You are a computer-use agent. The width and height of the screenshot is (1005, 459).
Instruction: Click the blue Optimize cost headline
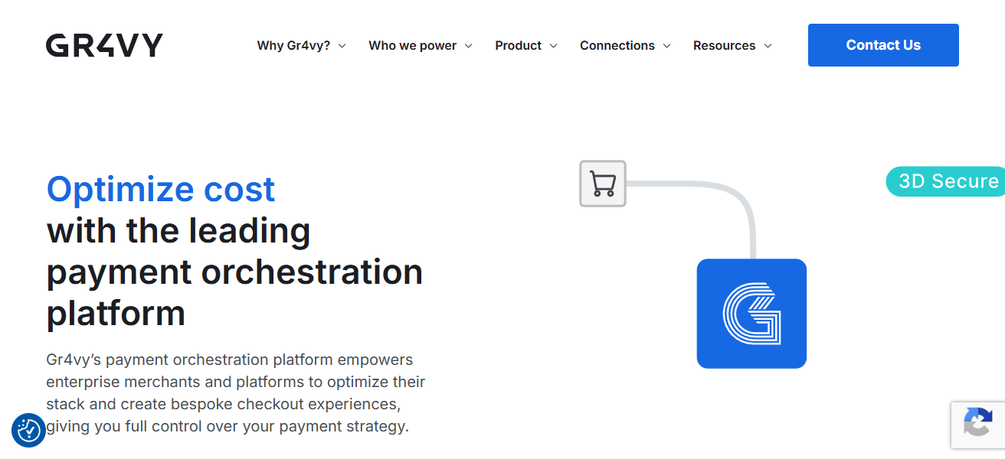[161, 189]
